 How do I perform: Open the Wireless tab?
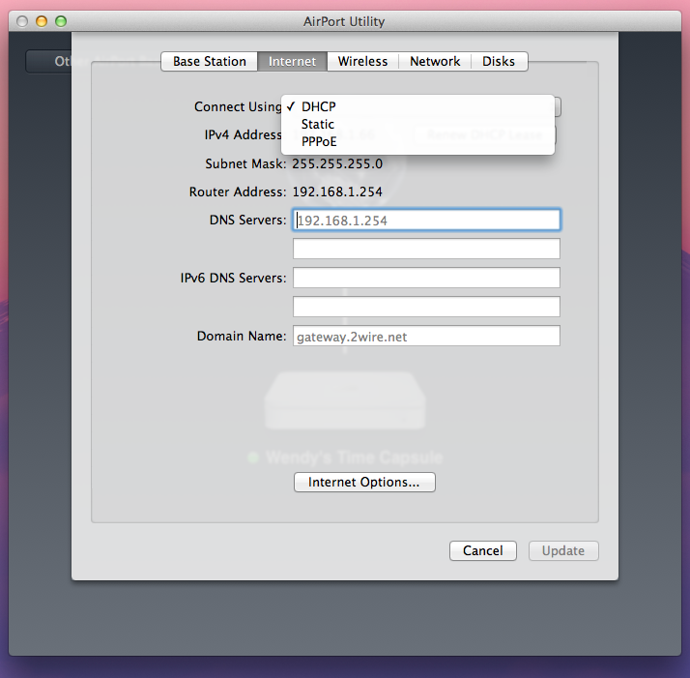click(362, 61)
